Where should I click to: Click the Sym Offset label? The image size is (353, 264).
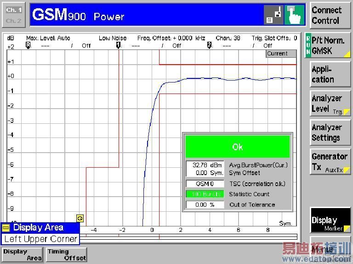[x=245, y=173]
